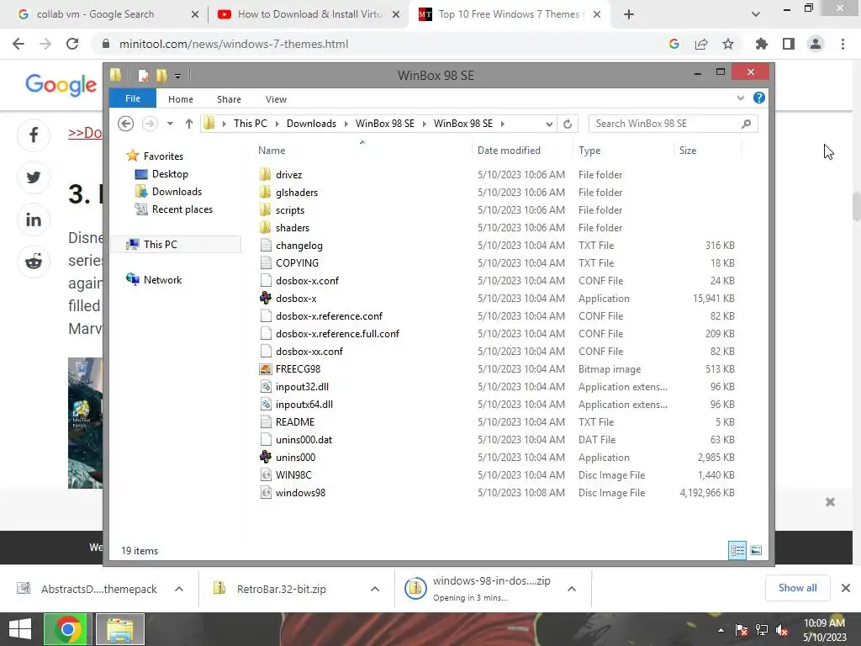Open options for RetroBar.32-bit.zip download
This screenshot has height=646, width=861.
pos(375,589)
